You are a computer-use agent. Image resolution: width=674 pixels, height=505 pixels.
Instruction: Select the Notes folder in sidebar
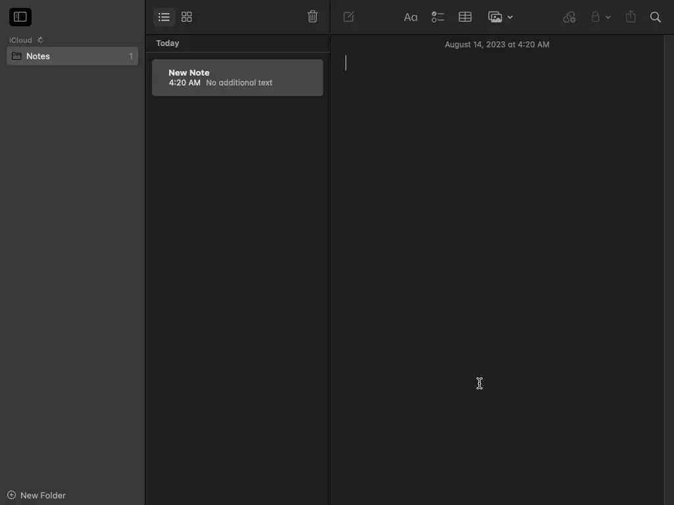[x=72, y=56]
